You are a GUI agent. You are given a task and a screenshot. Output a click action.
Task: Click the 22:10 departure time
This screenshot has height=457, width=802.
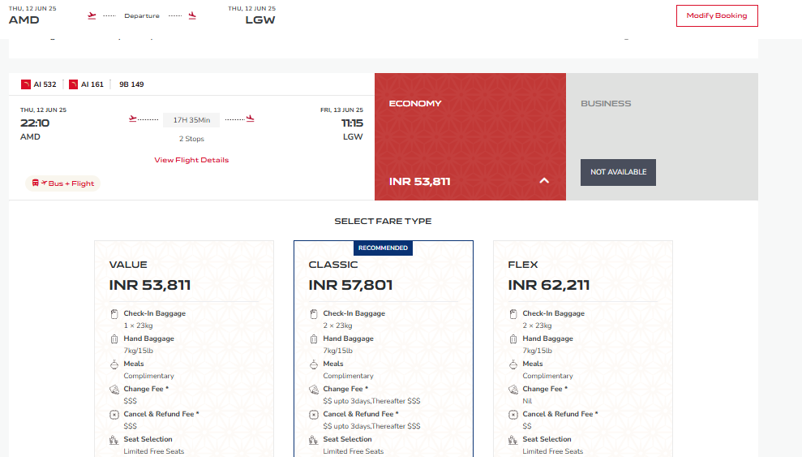pyautogui.click(x=35, y=123)
